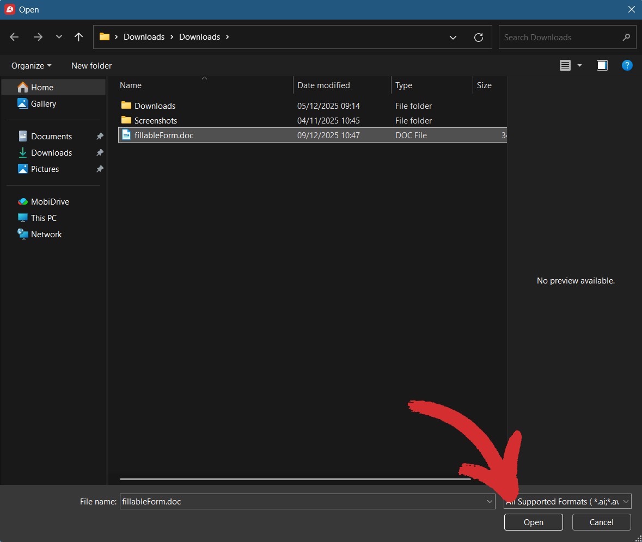
Task: Click the search magnifier icon
Action: [626, 37]
